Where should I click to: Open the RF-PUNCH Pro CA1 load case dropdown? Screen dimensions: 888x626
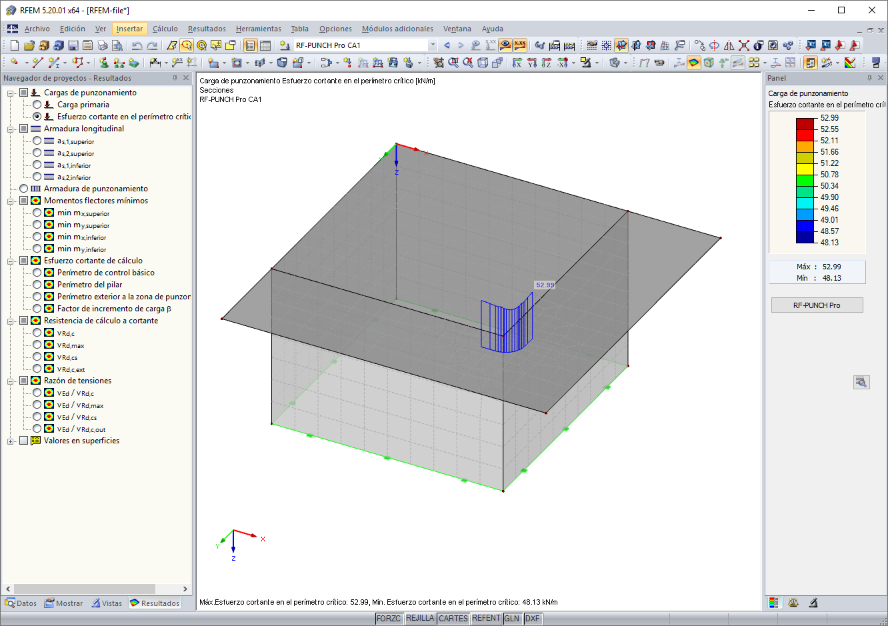[x=432, y=45]
